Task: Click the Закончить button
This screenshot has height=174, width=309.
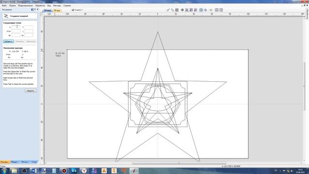Action: (x=31, y=42)
